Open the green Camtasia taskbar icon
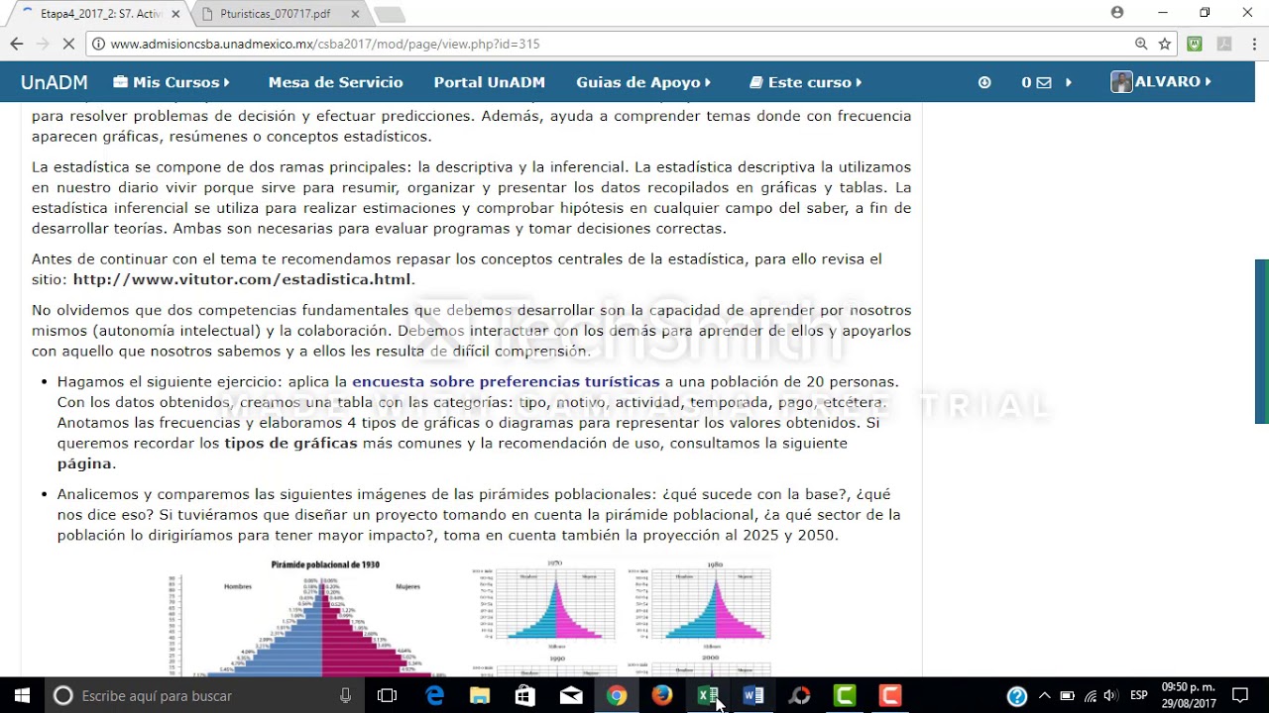The height and width of the screenshot is (713, 1269). [x=845, y=695]
